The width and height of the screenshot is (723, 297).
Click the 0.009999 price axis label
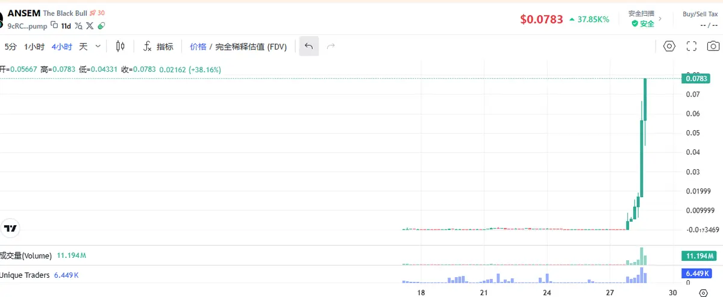(x=700, y=211)
